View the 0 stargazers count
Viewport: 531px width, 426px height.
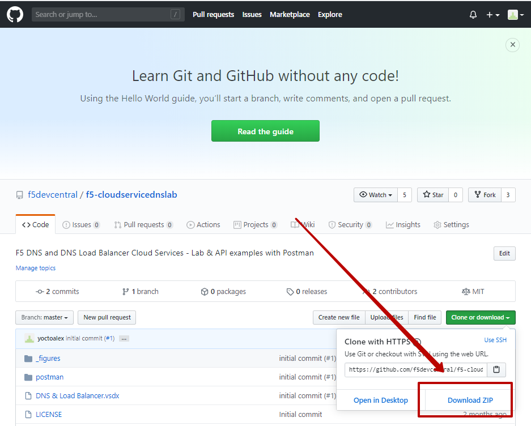coord(456,195)
